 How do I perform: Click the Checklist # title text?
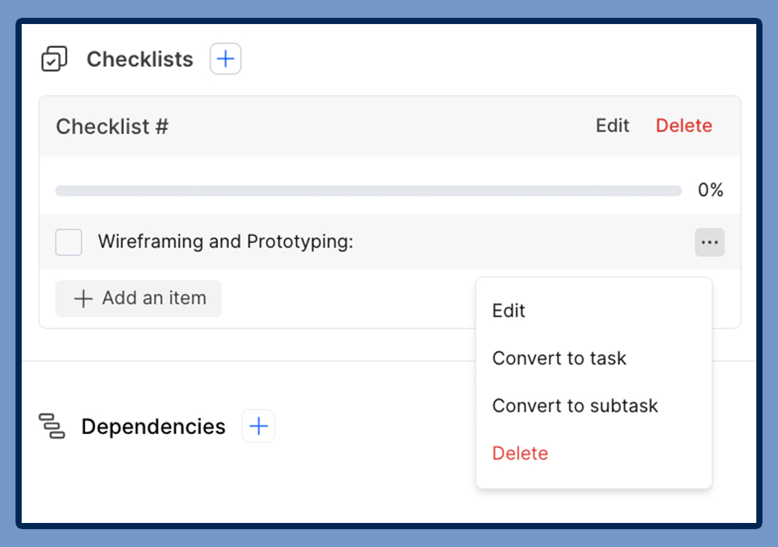[x=112, y=126]
